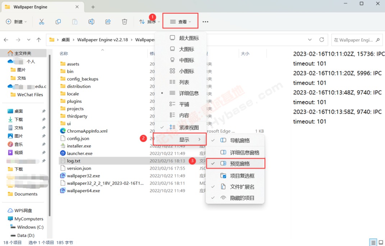
Task: Sort by 名称 column header
Action: coord(64,53)
